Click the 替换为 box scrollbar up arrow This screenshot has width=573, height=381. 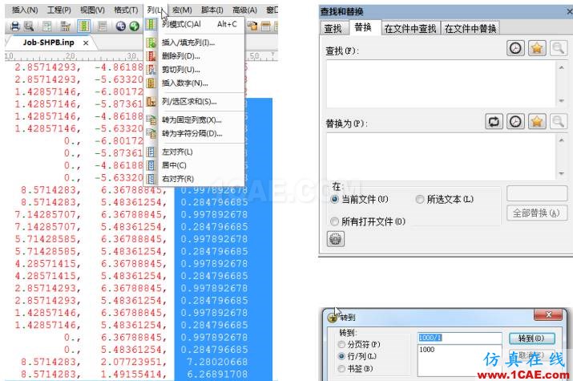pos(561,140)
